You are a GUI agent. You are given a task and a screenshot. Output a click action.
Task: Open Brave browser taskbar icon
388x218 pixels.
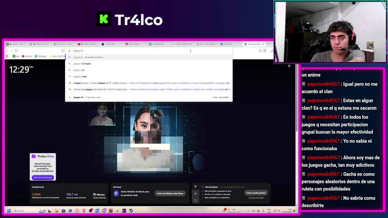[x=84, y=211]
